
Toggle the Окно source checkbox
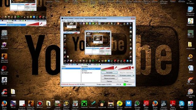[x=83, y=71]
